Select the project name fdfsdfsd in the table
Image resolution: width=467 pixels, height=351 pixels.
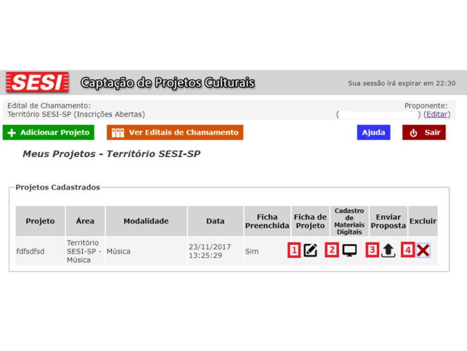[30, 251]
